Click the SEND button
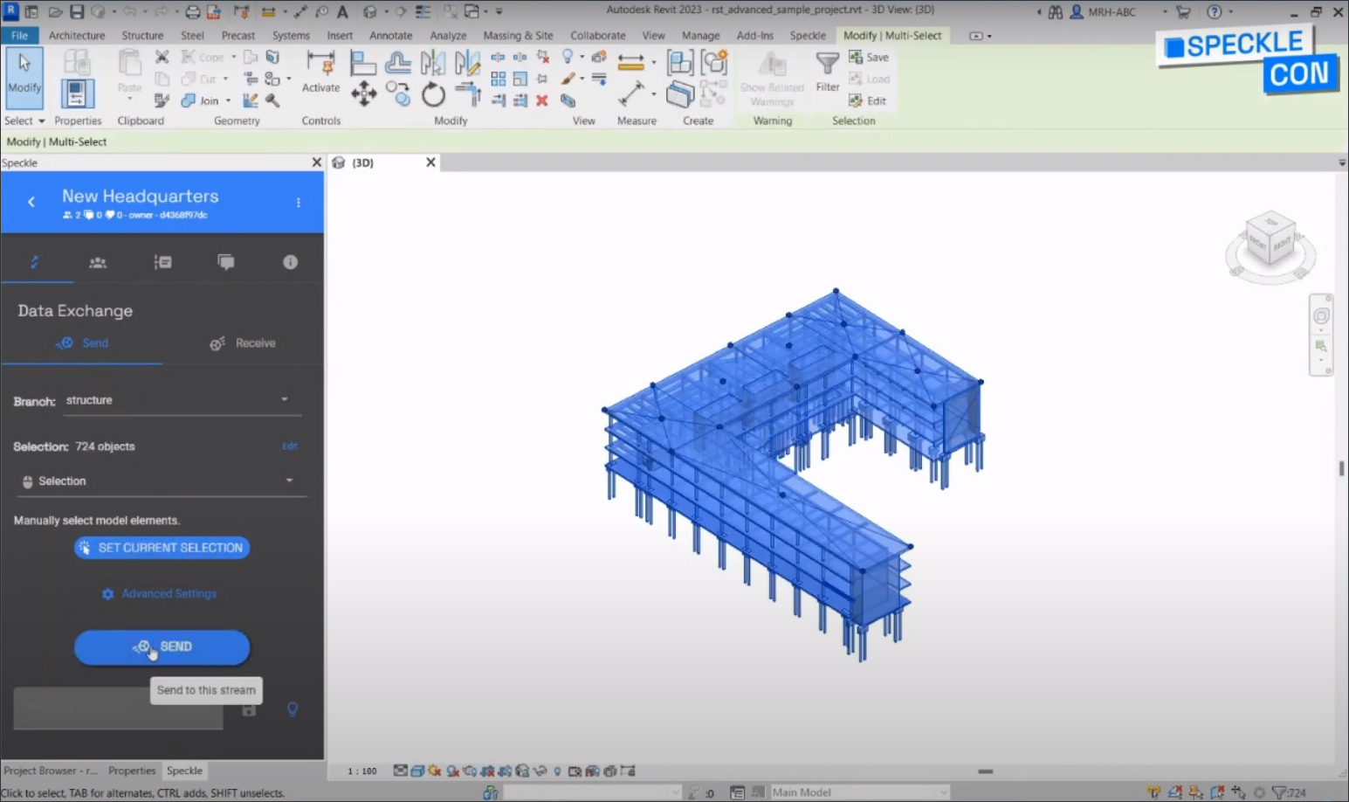The image size is (1349, 802). 162,647
